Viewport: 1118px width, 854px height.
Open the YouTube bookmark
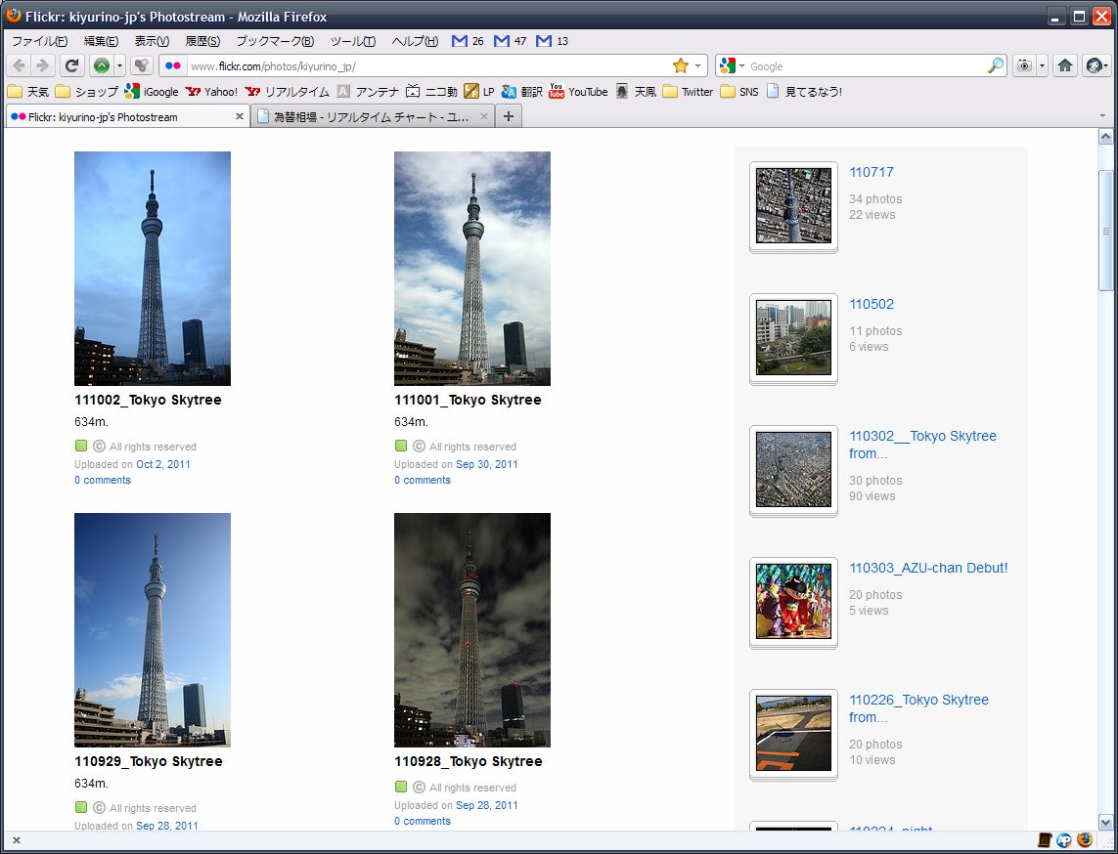pyautogui.click(x=578, y=91)
